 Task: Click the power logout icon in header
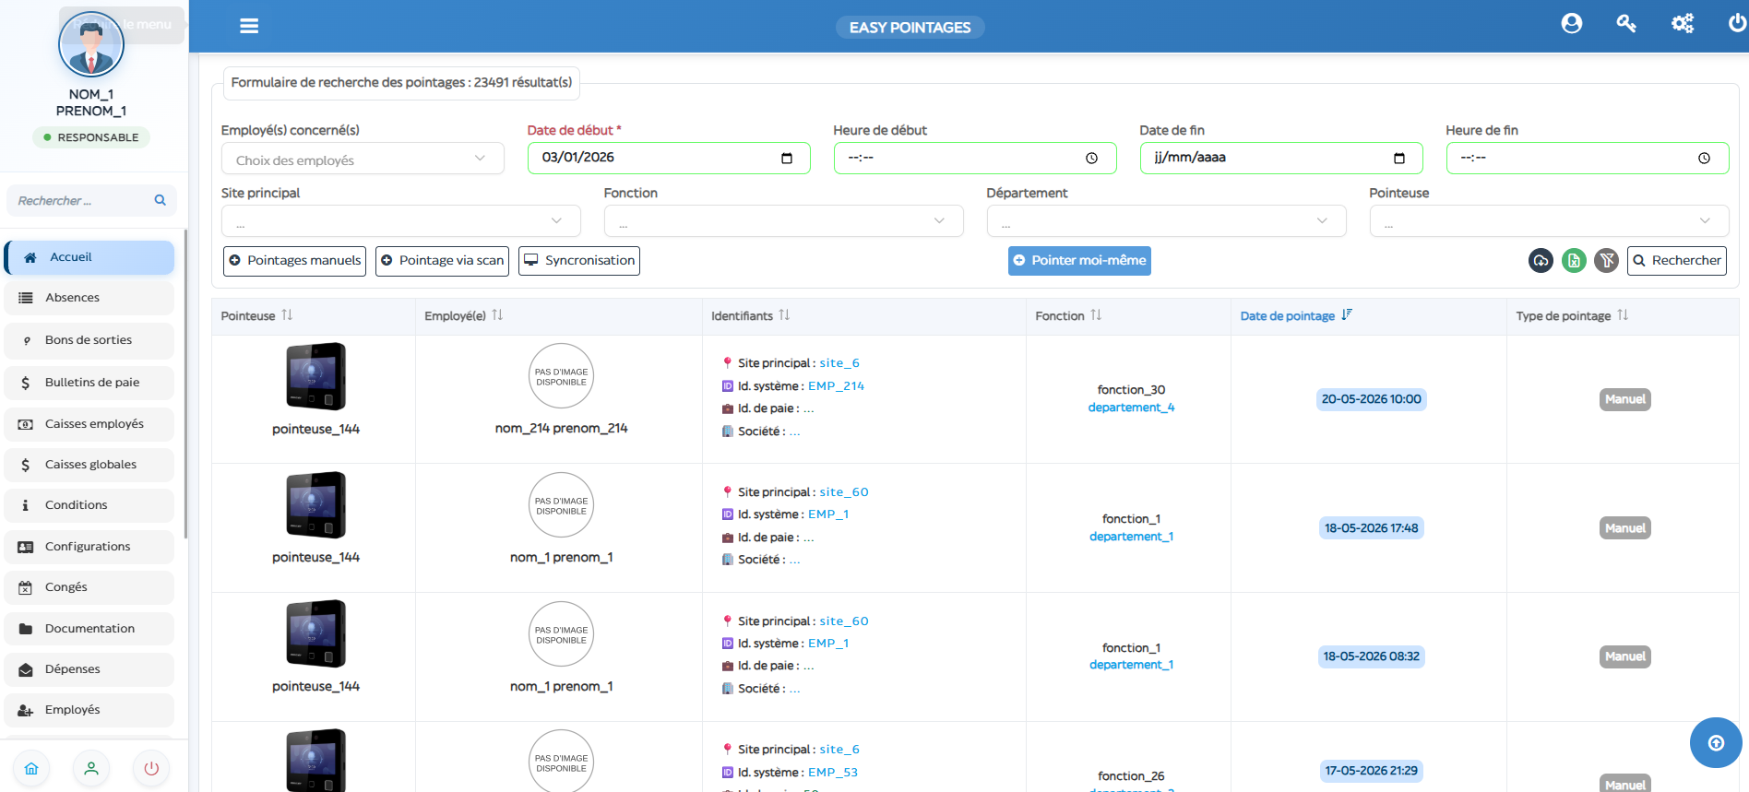(x=1737, y=24)
